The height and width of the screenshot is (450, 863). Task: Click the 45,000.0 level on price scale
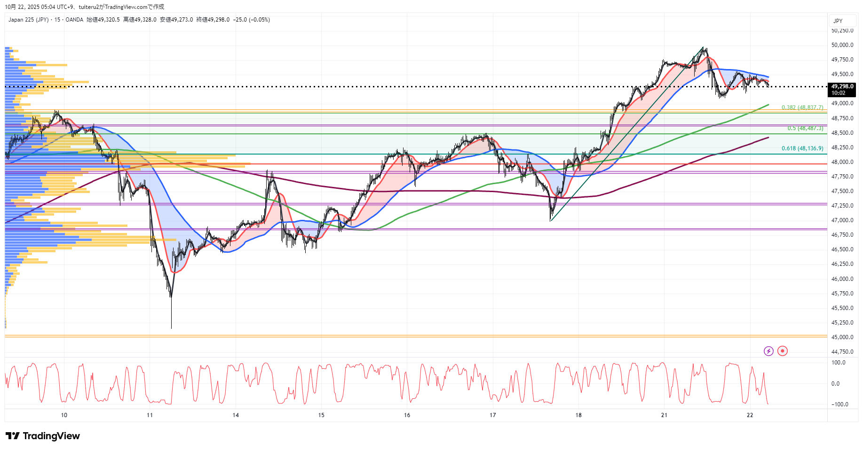tap(842, 337)
